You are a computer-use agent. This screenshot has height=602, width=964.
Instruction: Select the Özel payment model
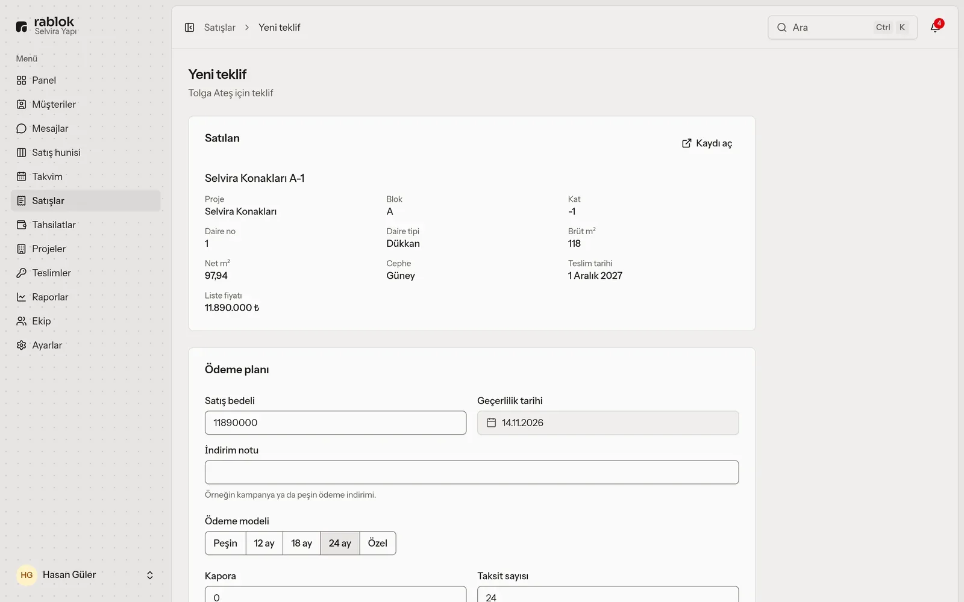pyautogui.click(x=378, y=543)
